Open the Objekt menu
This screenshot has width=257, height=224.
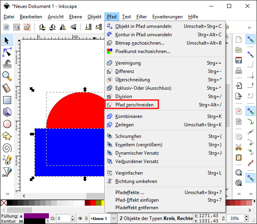pyautogui.click(x=94, y=17)
